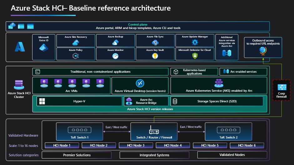The height and width of the screenshot is (165, 294).
Task: Click the ToR Switch 1 icon
Action: 79,130
